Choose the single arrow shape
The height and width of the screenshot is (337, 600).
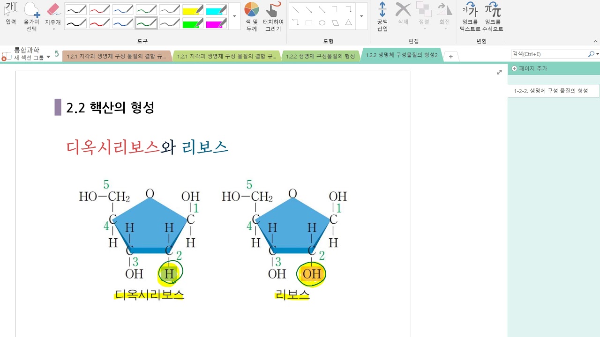tap(308, 9)
